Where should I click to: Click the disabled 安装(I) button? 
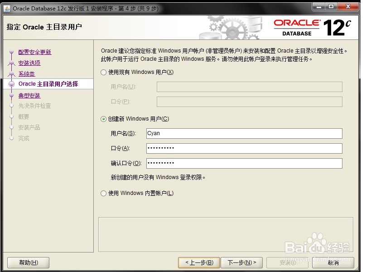(287, 262)
